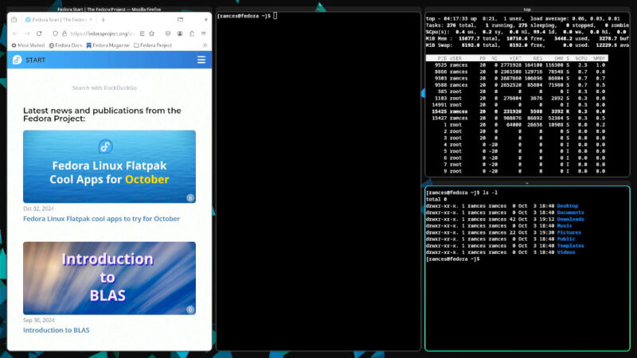The width and height of the screenshot is (637, 358).
Task: Focus the fedoraproject.org address bar
Action: click(x=102, y=33)
